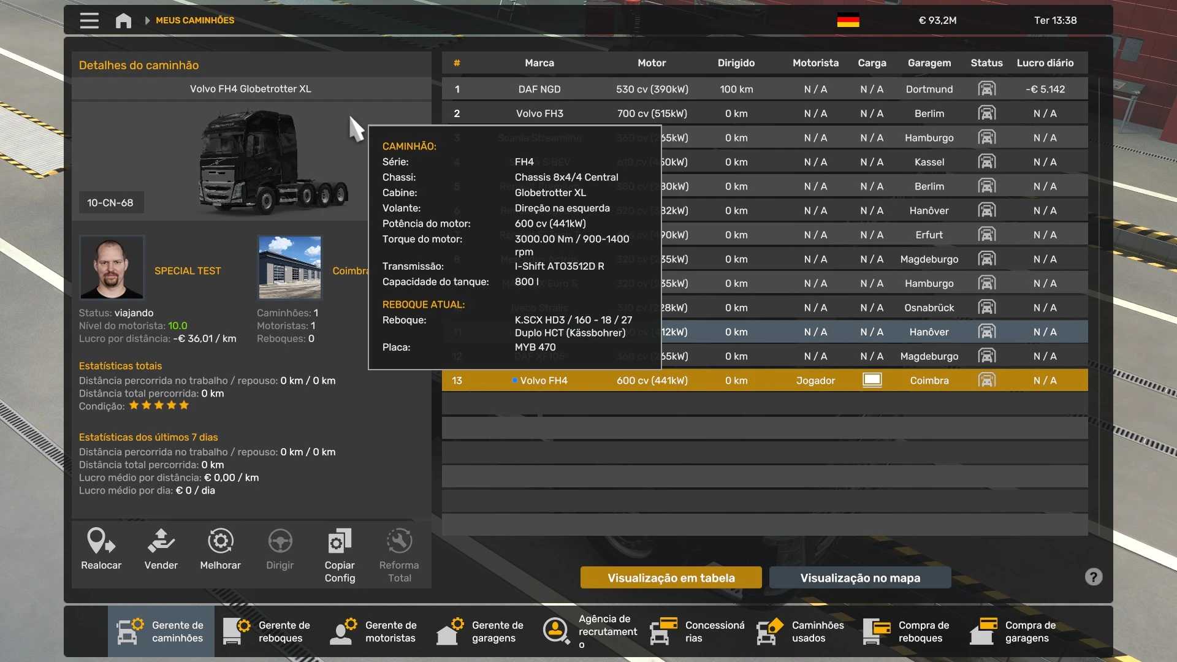Click MEUS CAMINHÕES breadcrumb link
The width and height of the screenshot is (1177, 662).
pos(195,20)
